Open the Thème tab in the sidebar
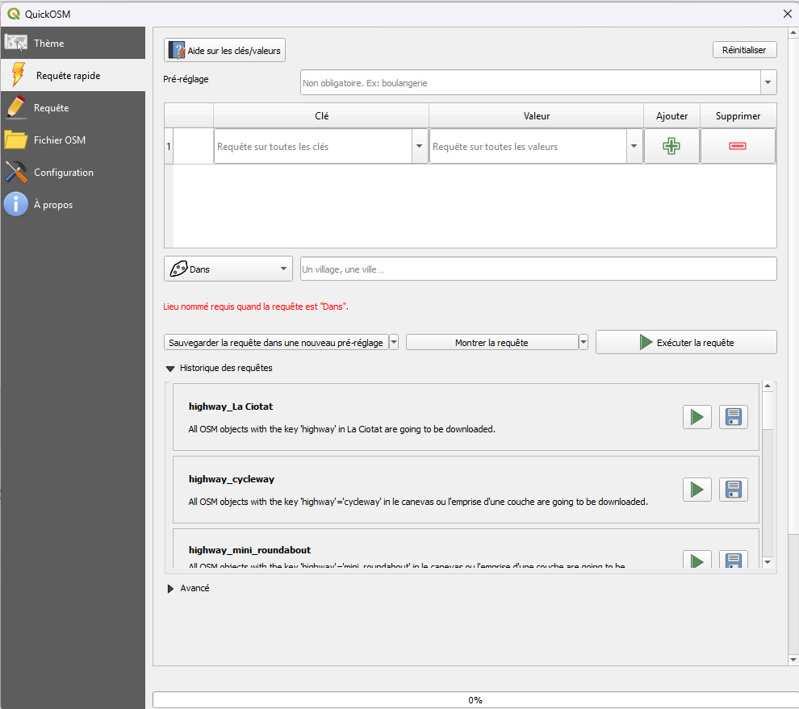 pyautogui.click(x=73, y=44)
